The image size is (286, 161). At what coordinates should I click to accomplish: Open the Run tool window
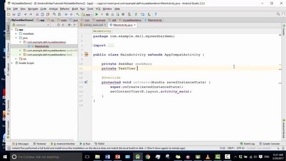85,144
